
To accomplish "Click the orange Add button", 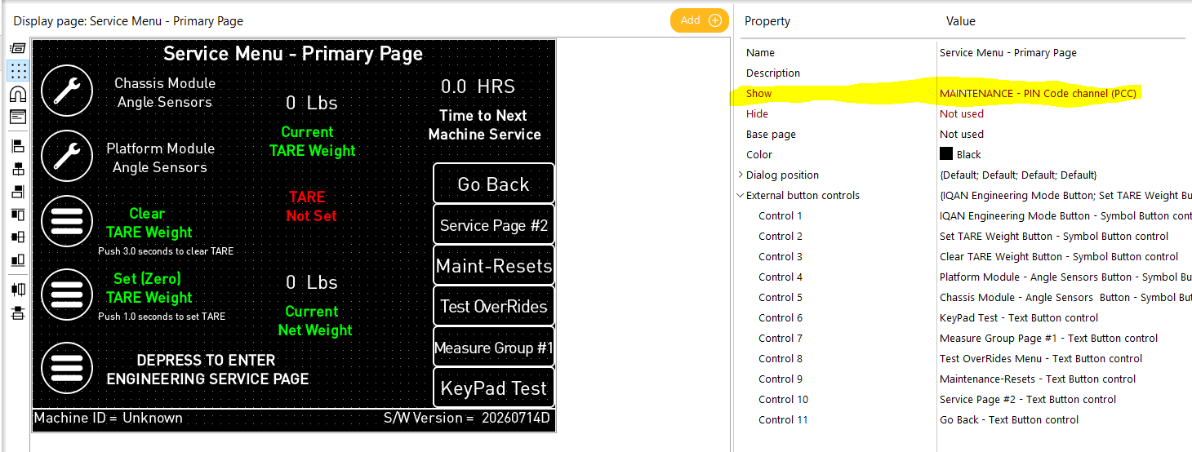I will (x=700, y=20).
